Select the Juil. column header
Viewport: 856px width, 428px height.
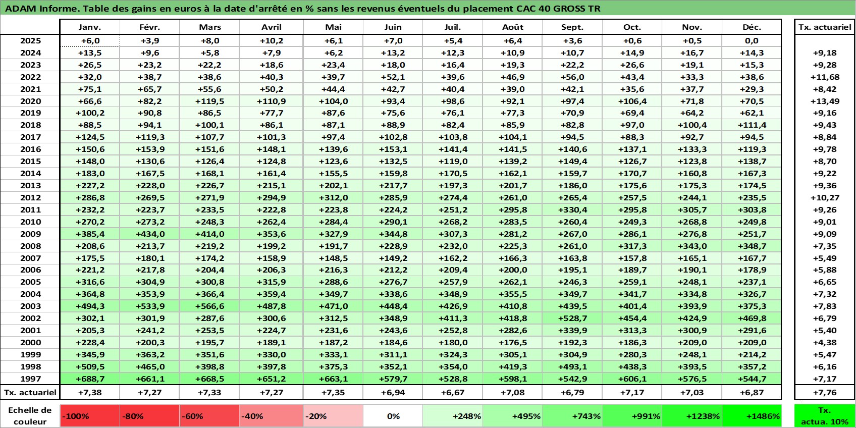[453, 27]
